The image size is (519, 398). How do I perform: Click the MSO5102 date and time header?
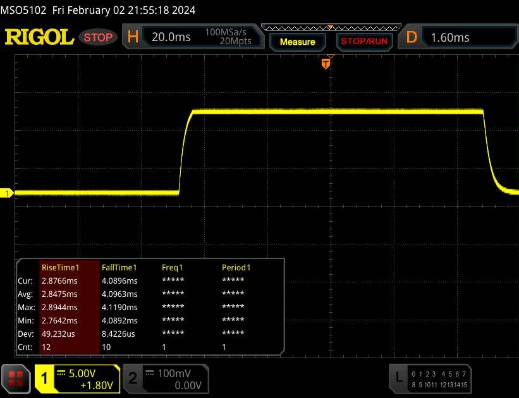98,10
